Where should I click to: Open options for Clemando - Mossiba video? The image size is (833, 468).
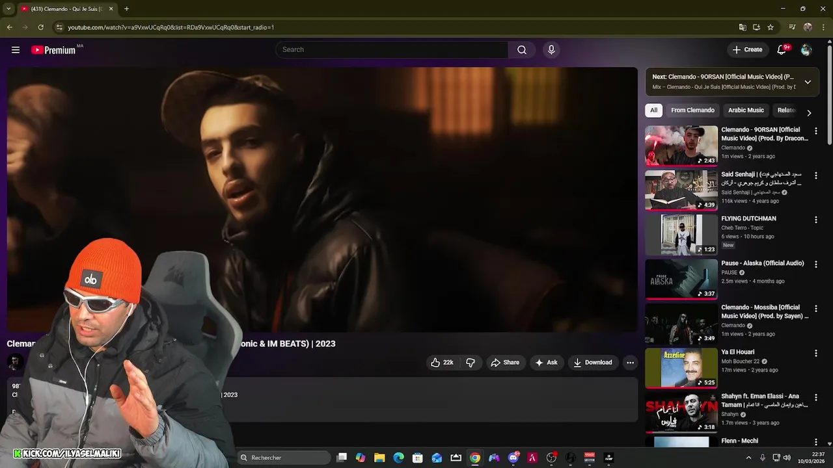[816, 309]
